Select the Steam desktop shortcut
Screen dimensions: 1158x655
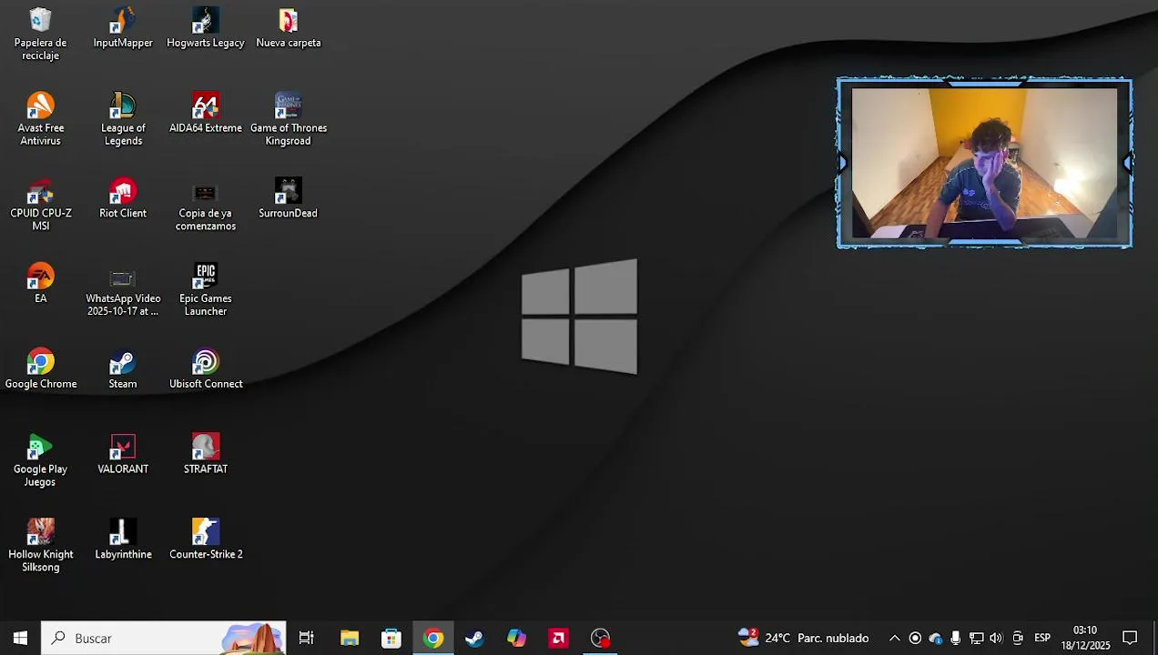point(123,369)
